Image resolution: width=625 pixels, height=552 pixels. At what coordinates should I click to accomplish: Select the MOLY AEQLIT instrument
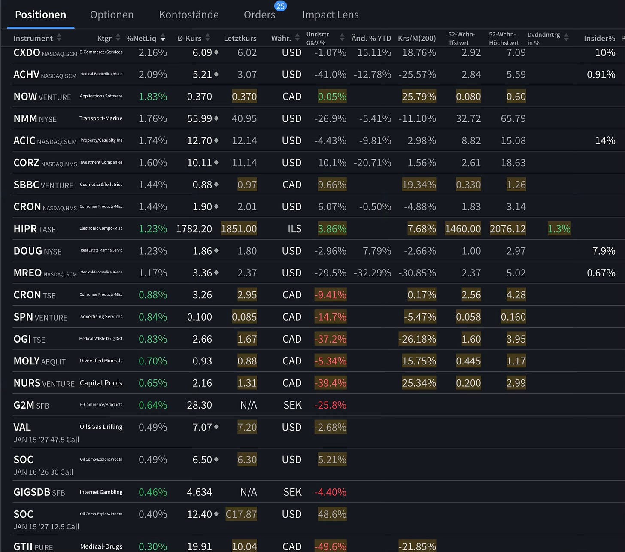[39, 361]
